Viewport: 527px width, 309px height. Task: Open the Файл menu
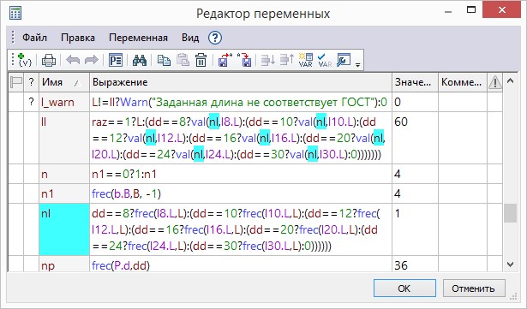34,38
